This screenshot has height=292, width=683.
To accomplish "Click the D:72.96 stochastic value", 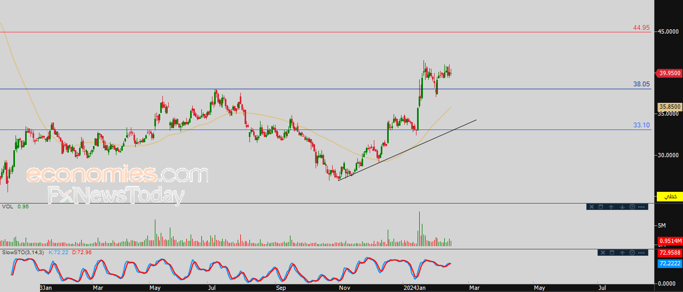I will pyautogui.click(x=82, y=253).
